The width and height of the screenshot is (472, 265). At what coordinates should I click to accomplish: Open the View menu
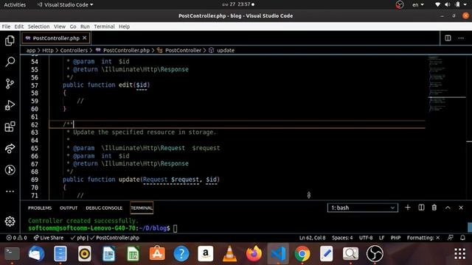[x=60, y=26]
